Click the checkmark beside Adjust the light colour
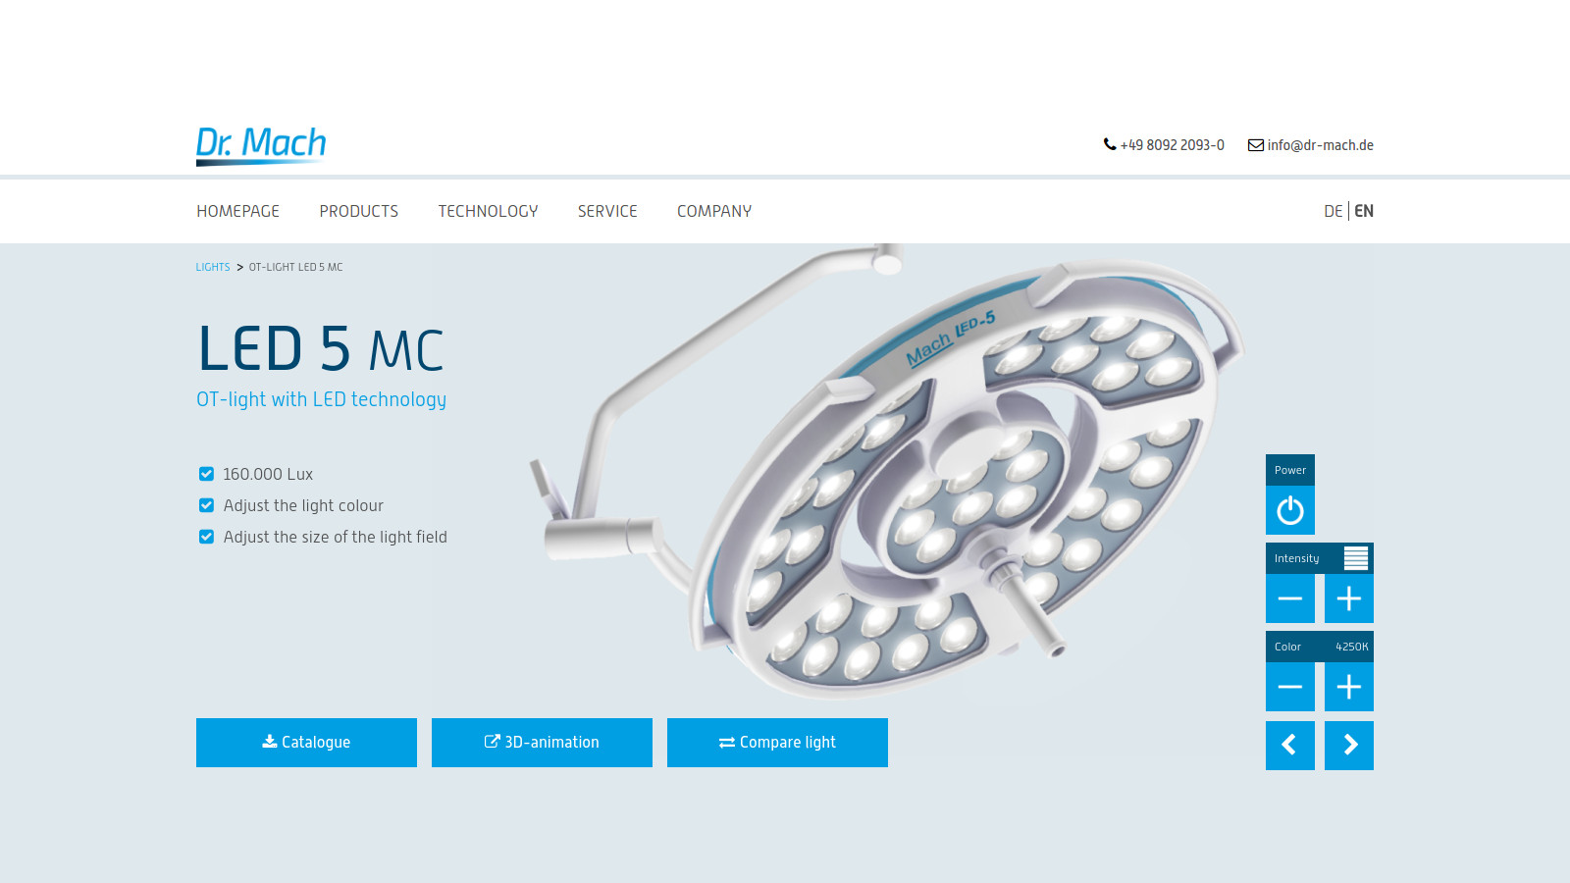The width and height of the screenshot is (1570, 883). (206, 505)
